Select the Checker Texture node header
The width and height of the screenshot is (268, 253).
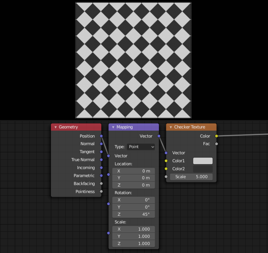tap(191, 127)
